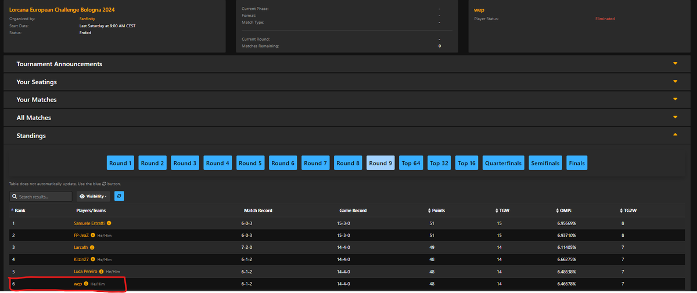Select Round 6 standings

coord(283,163)
